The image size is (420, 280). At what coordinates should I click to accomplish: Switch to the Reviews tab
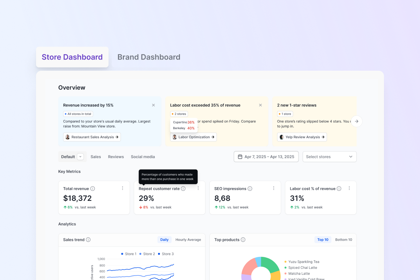(116, 157)
